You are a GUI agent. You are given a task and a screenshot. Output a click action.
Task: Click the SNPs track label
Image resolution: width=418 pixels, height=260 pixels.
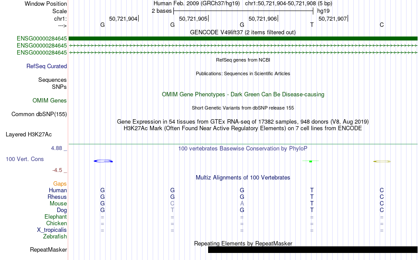pos(59,87)
